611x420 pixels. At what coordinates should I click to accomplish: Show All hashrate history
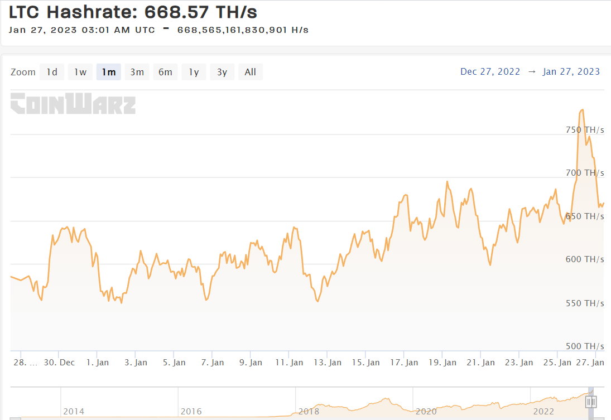click(x=251, y=72)
